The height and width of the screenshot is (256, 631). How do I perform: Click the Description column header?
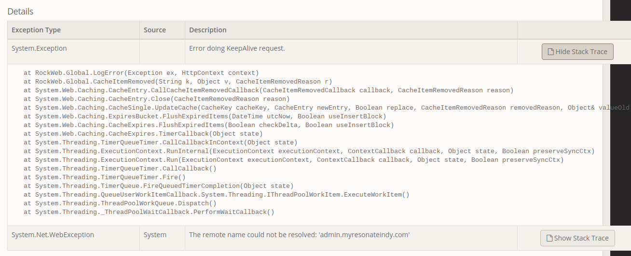[x=207, y=30]
